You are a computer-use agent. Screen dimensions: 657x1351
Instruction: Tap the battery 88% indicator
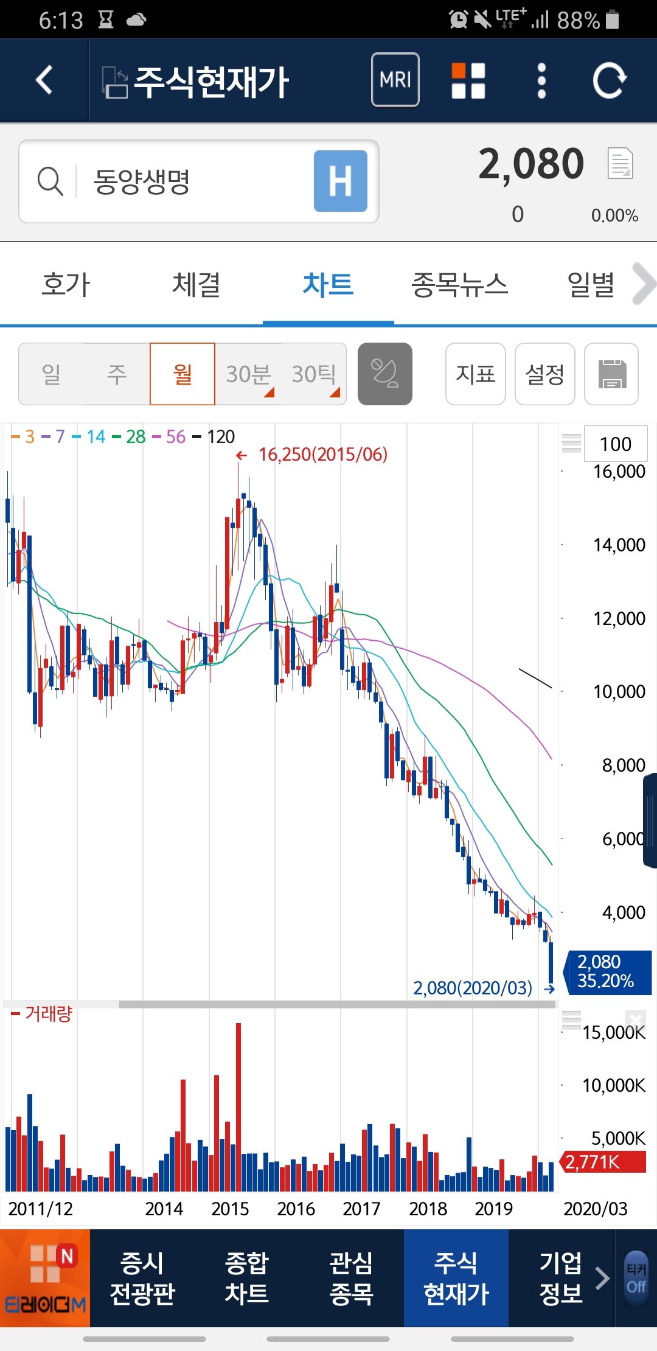pyautogui.click(x=588, y=20)
